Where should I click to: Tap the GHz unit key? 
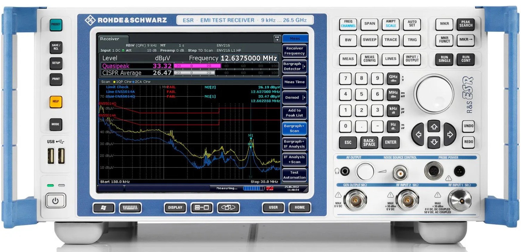(393, 78)
